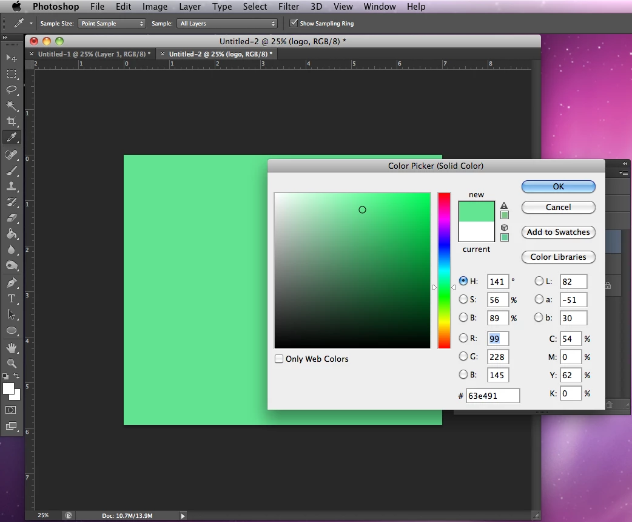632x522 pixels.
Task: Select the Crop tool
Action: 12,121
